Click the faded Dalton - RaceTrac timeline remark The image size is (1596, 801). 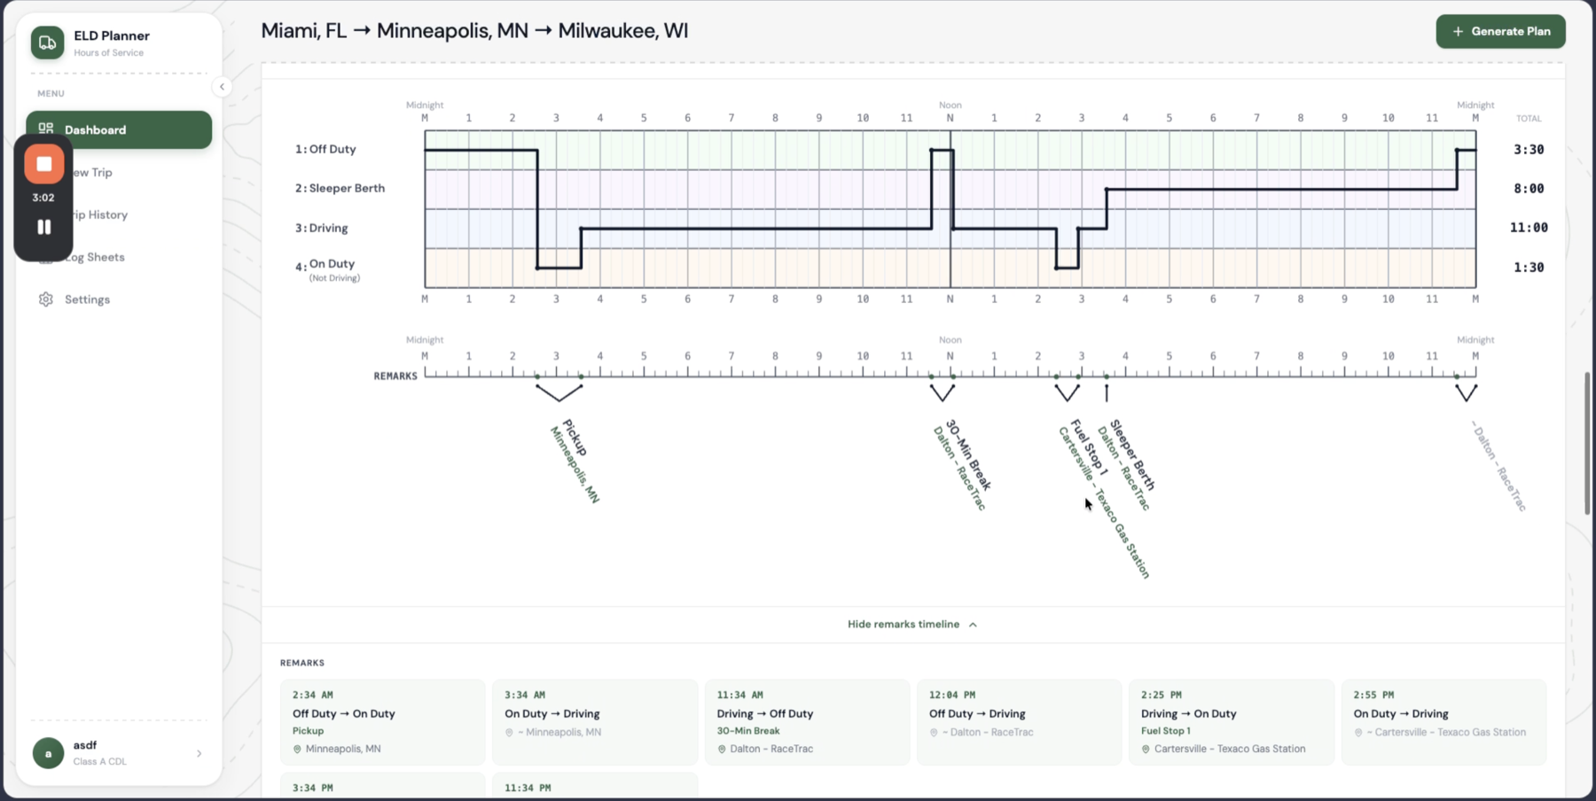click(x=1499, y=466)
